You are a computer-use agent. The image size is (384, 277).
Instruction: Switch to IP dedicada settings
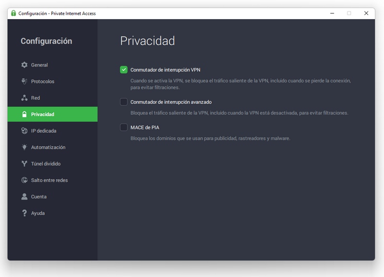[x=52, y=131]
